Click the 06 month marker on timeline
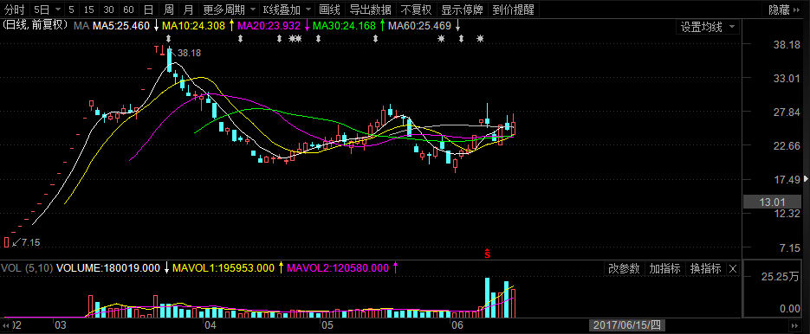The width and height of the screenshot is (810, 334). coord(457,325)
